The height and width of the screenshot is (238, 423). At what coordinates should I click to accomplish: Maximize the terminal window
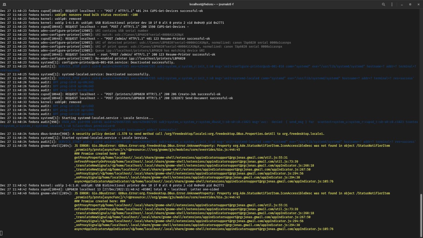coord(410,4)
